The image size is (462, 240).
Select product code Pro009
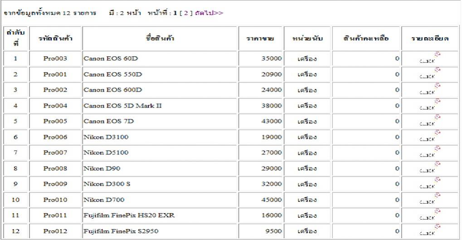(55, 184)
